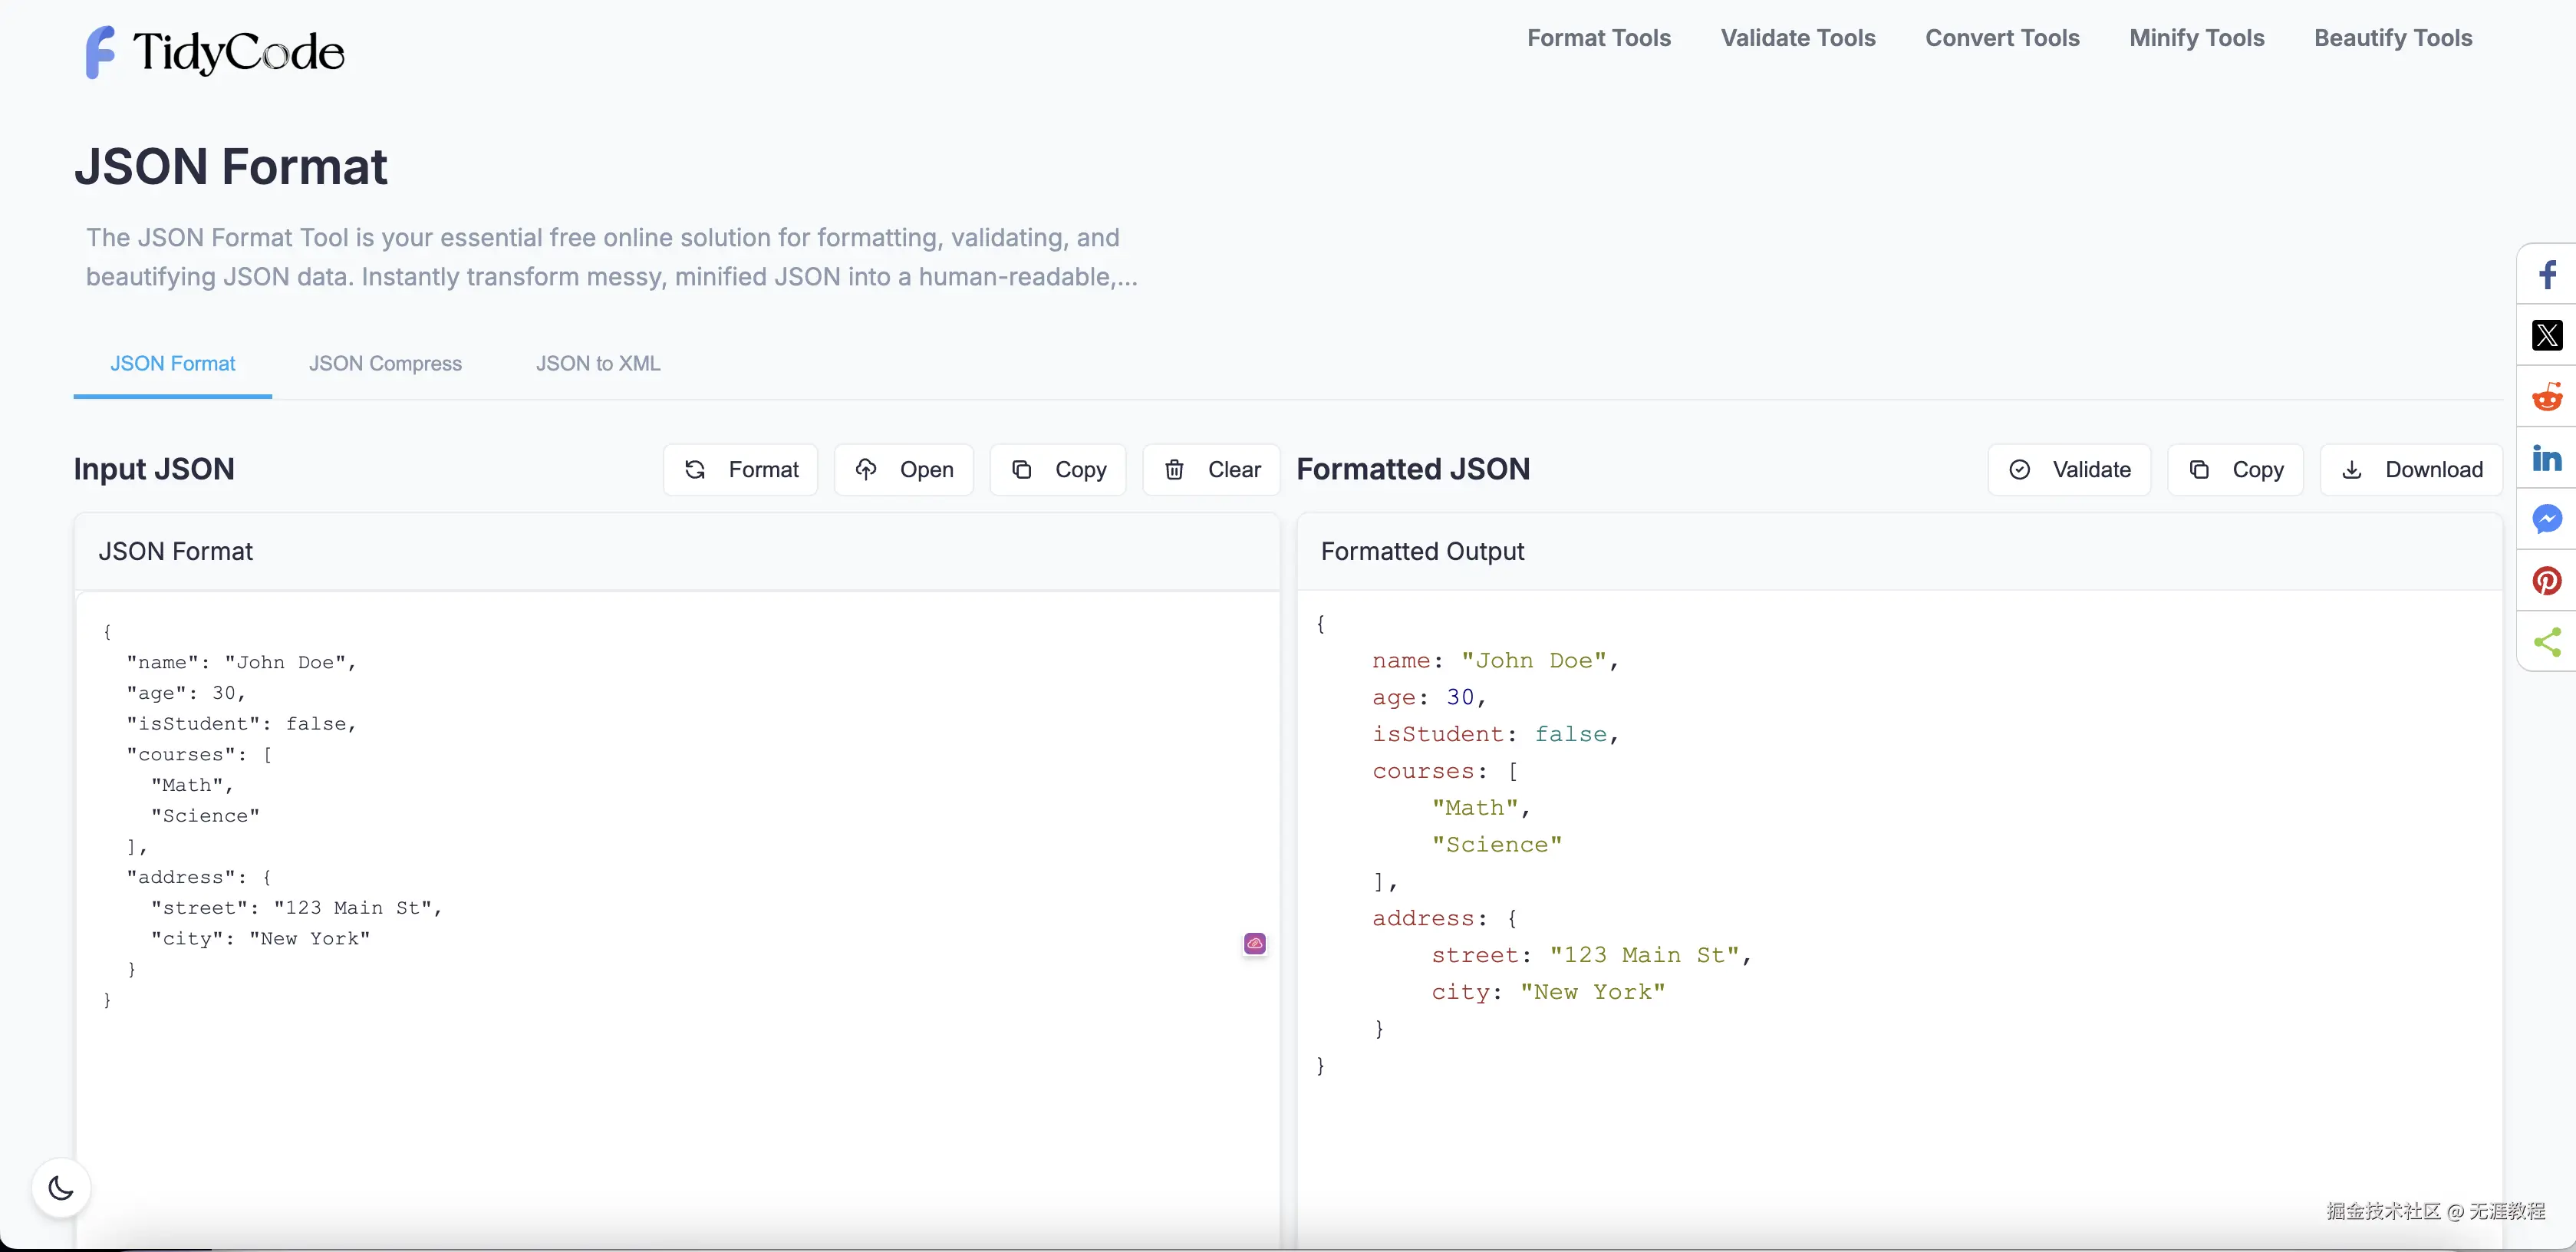Image resolution: width=2576 pixels, height=1252 pixels.
Task: Open the Convert Tools menu
Action: 2002,38
